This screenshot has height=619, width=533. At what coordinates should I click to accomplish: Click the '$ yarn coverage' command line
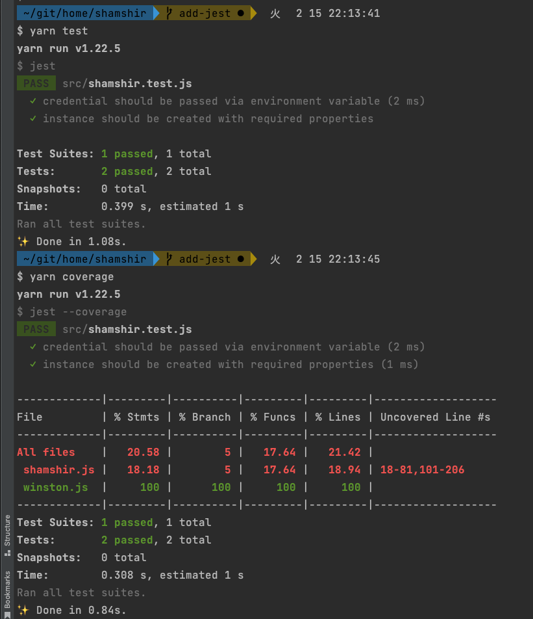[65, 277]
